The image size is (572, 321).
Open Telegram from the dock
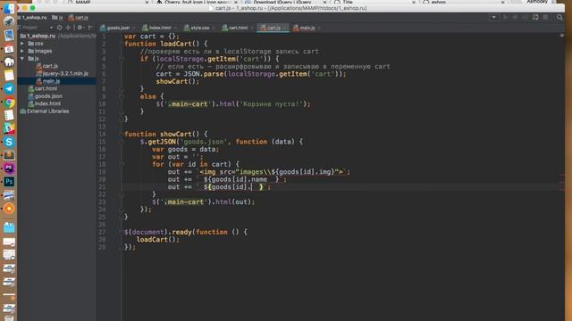pyautogui.click(x=9, y=89)
